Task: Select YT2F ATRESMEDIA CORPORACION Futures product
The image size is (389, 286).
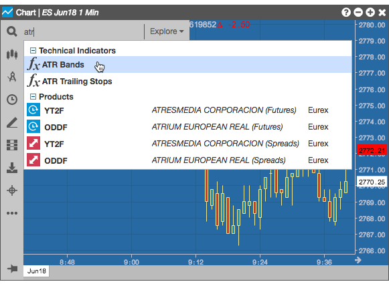Action: point(187,110)
